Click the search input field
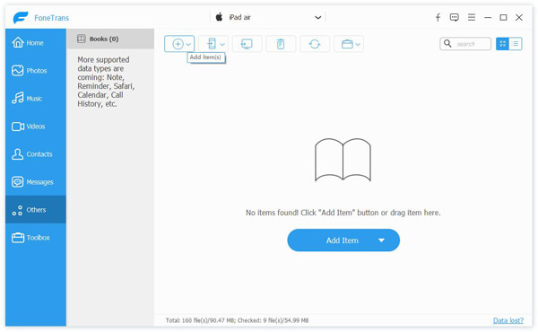Image resolution: width=538 pixels, height=332 pixels. point(465,44)
